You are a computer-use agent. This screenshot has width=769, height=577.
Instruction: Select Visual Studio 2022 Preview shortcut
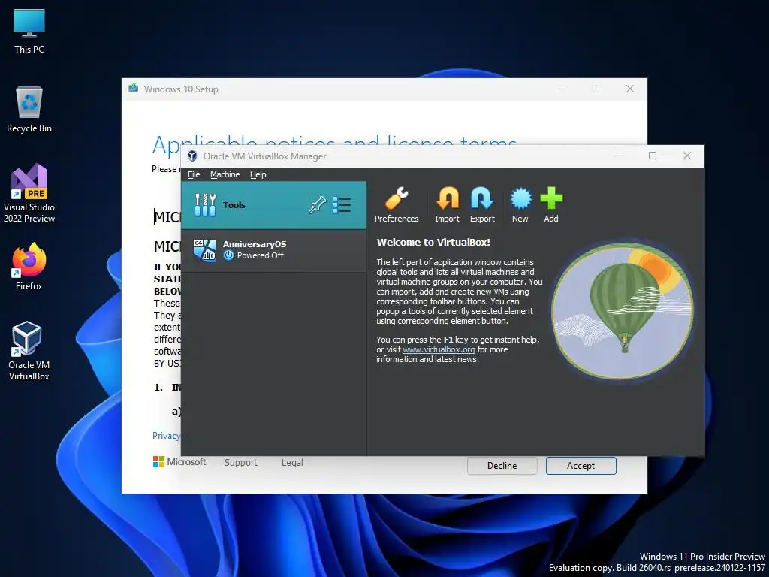pos(29,193)
